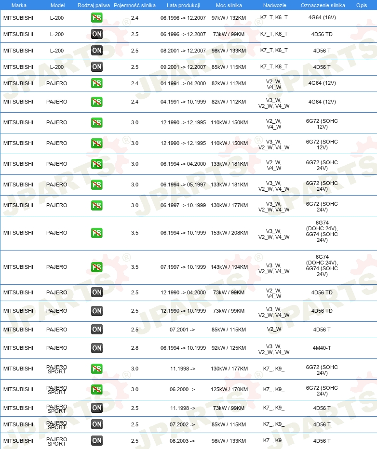Click L-200 model in the 97kW/132KM row
The width and height of the screenshot is (377, 449).
[x=57, y=18]
